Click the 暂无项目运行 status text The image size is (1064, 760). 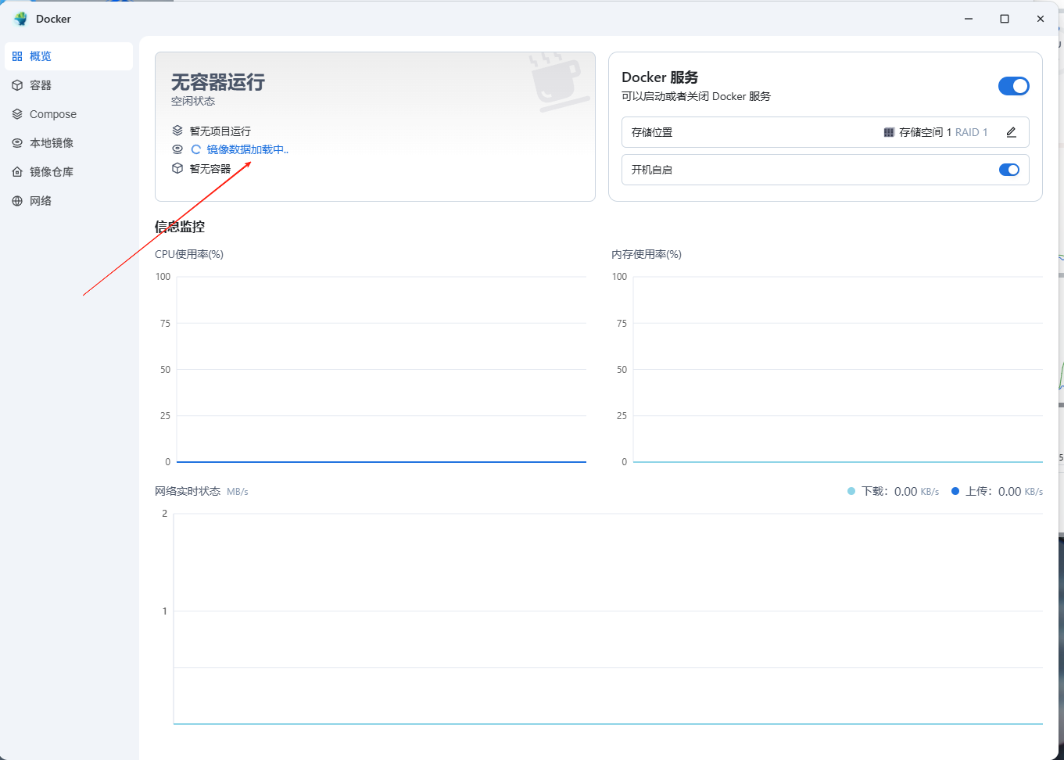click(x=220, y=131)
